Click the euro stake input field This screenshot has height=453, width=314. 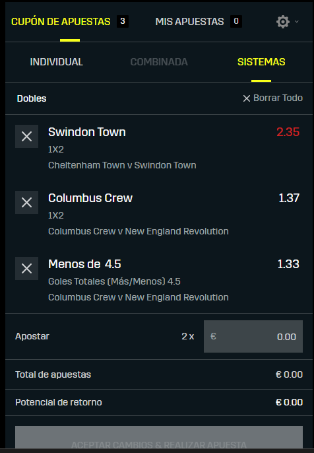(253, 336)
